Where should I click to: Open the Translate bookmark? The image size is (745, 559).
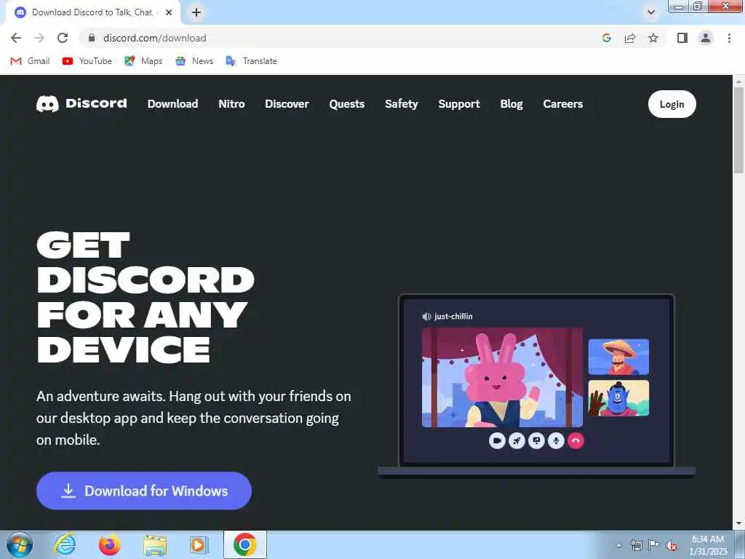(251, 61)
